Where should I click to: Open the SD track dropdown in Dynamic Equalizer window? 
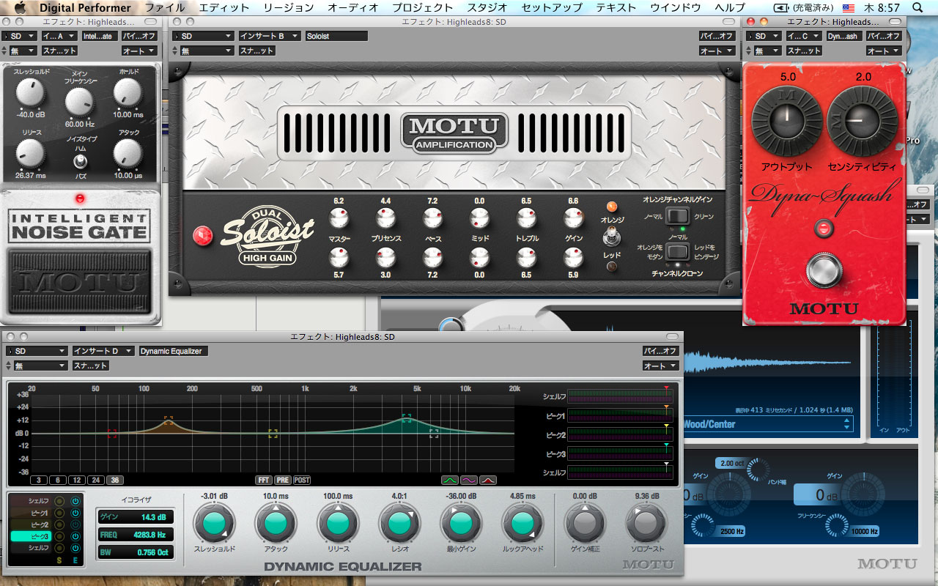[x=35, y=351]
